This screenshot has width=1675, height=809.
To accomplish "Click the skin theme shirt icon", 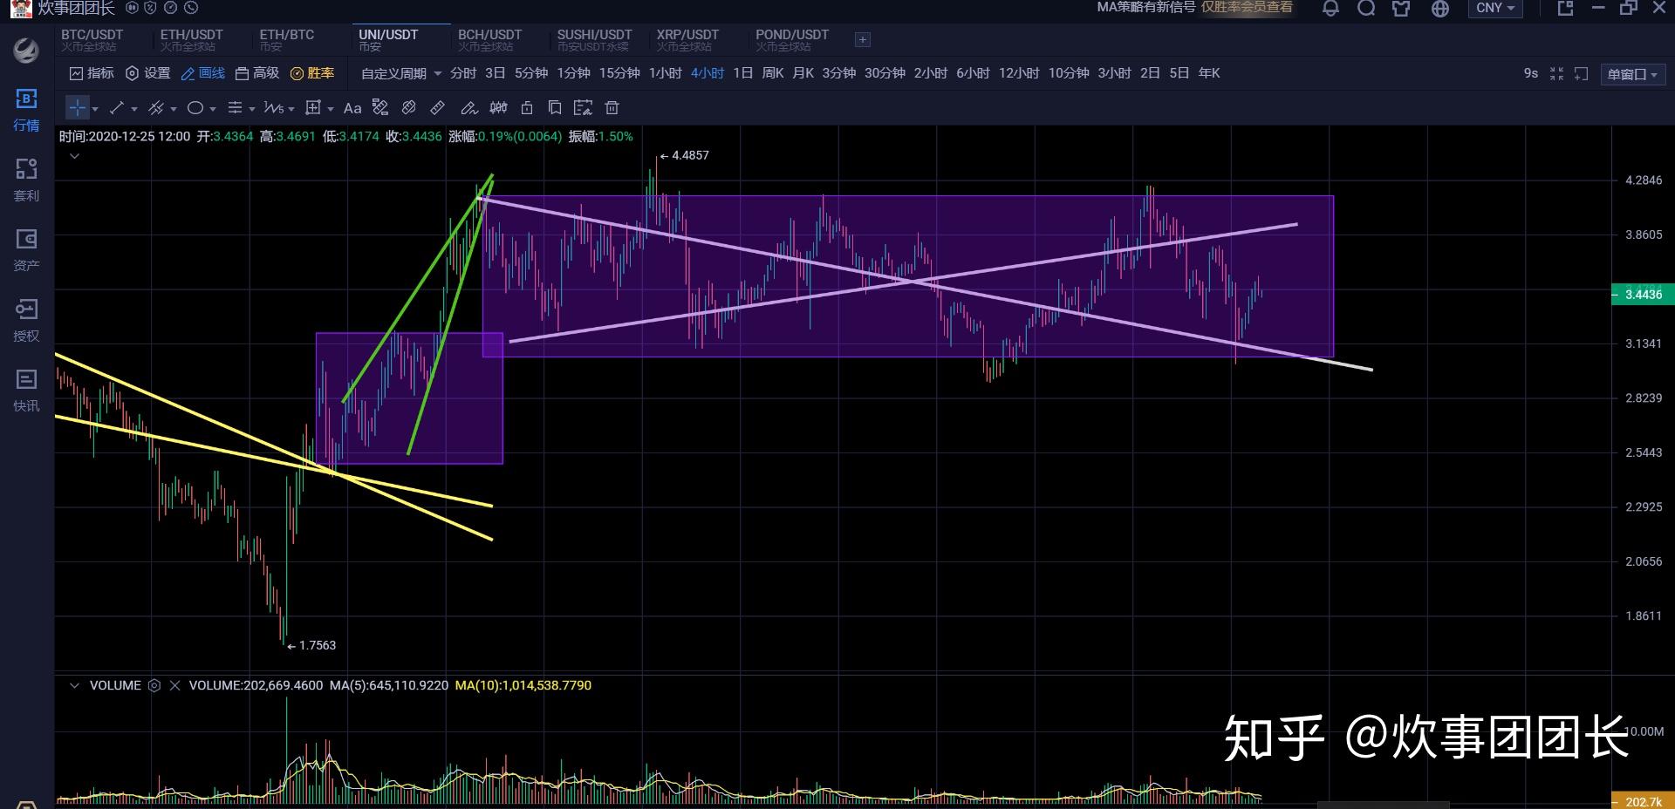I will point(1401,9).
